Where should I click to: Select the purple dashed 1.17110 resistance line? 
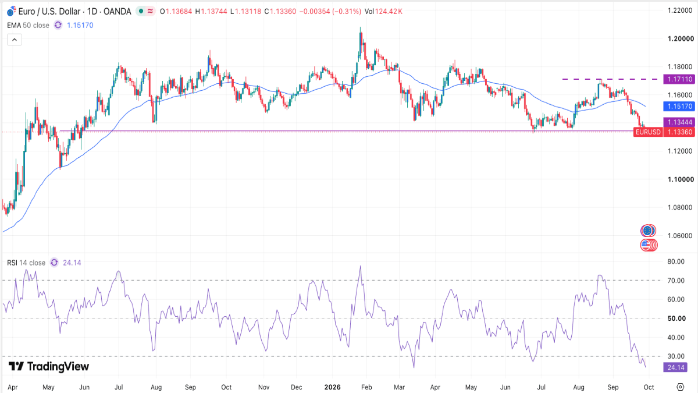pyautogui.click(x=610, y=79)
